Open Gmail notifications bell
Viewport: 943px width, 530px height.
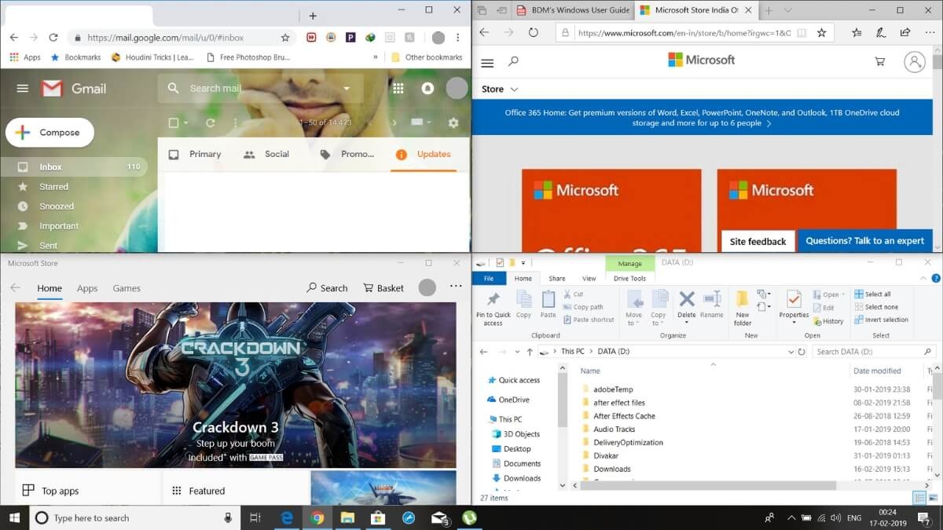click(x=427, y=89)
